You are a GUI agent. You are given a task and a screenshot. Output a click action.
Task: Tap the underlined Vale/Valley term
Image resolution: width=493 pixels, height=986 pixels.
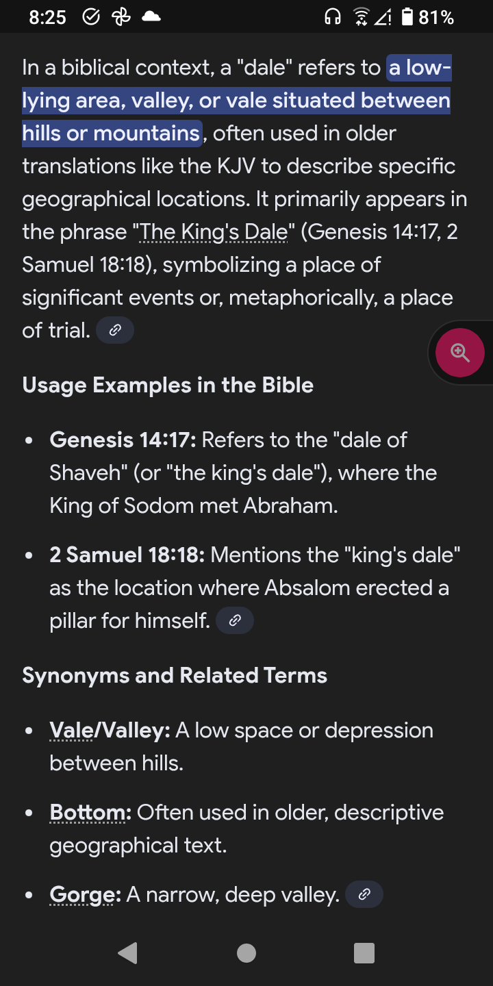click(110, 731)
